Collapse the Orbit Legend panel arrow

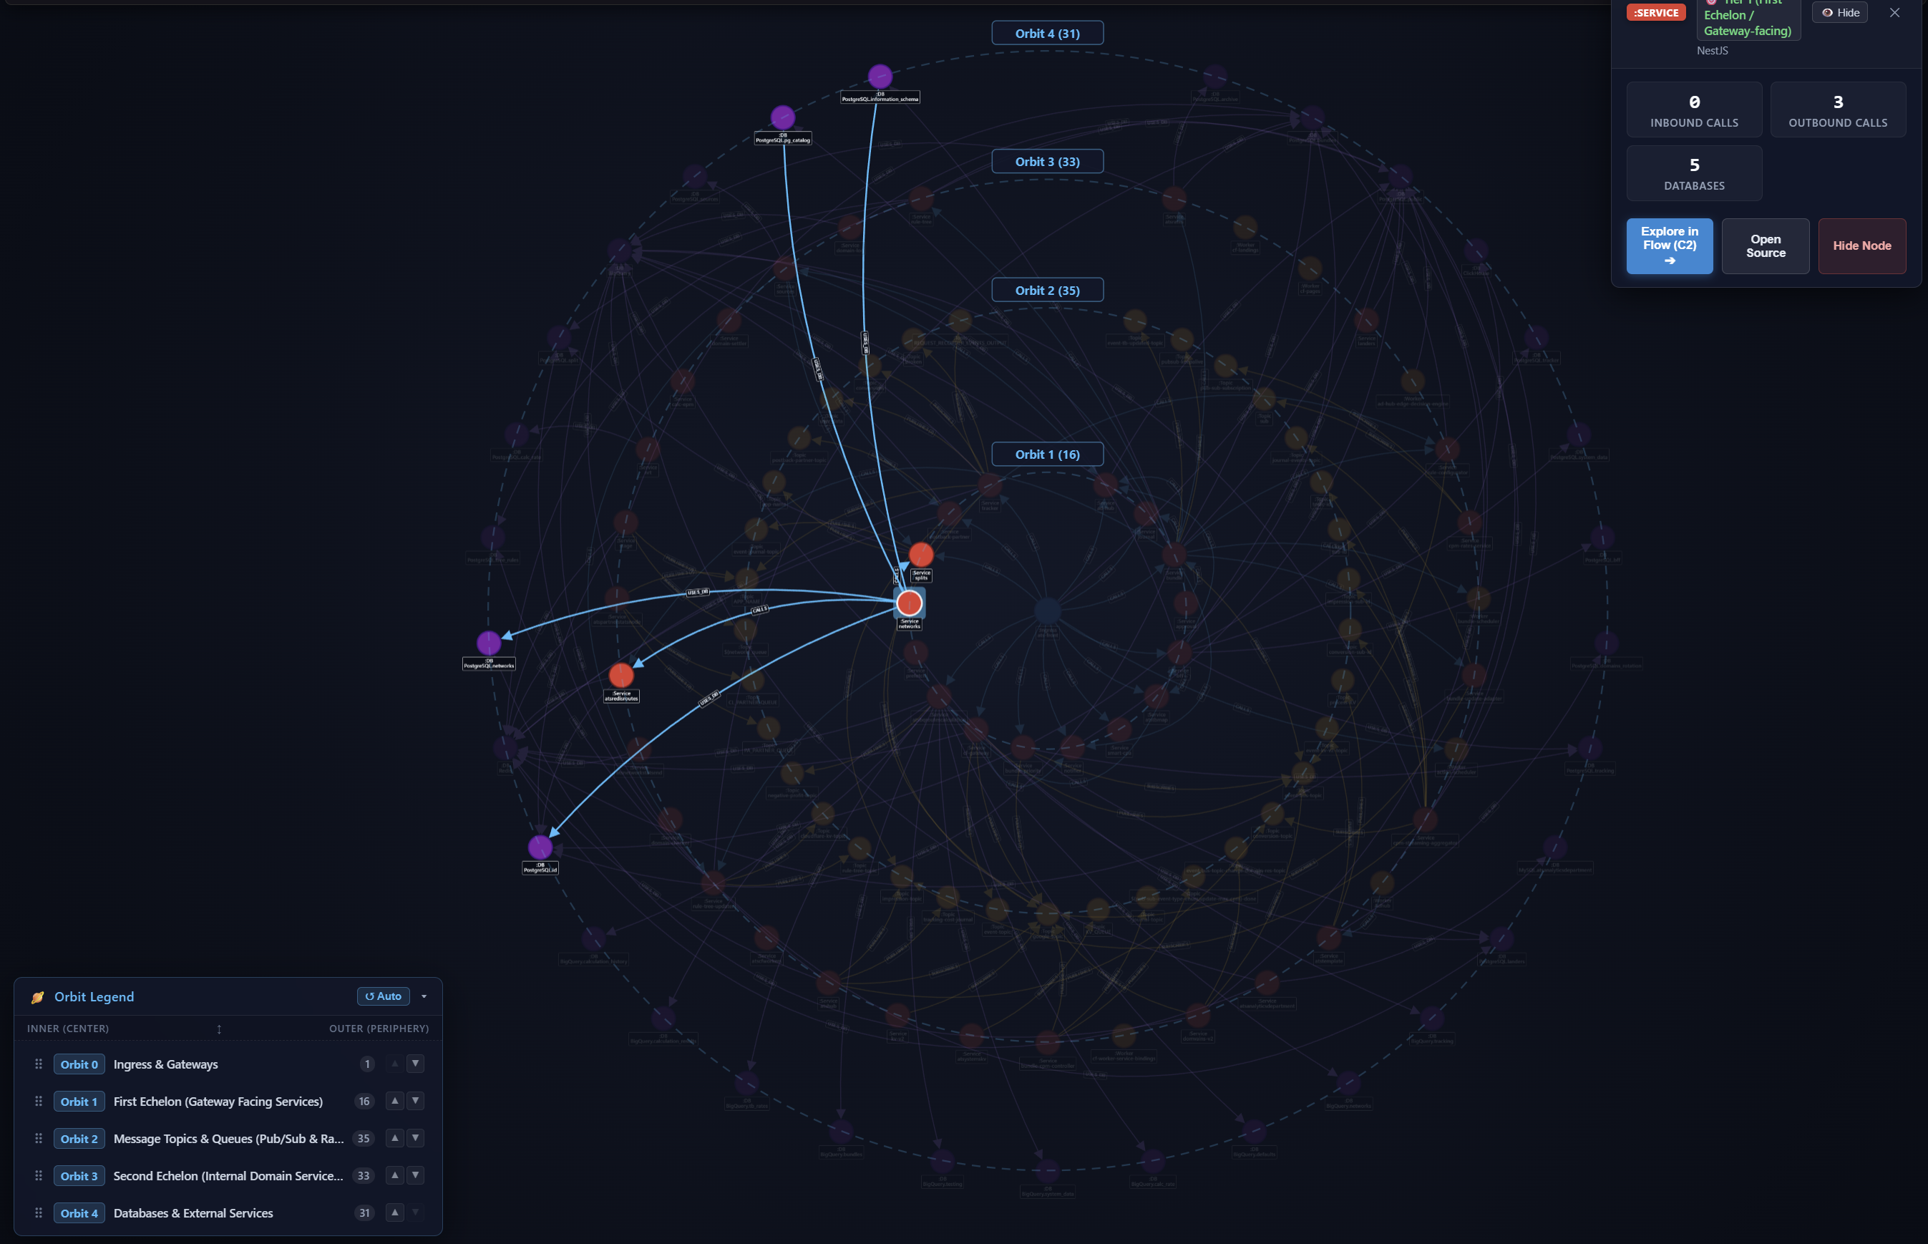[x=424, y=996]
